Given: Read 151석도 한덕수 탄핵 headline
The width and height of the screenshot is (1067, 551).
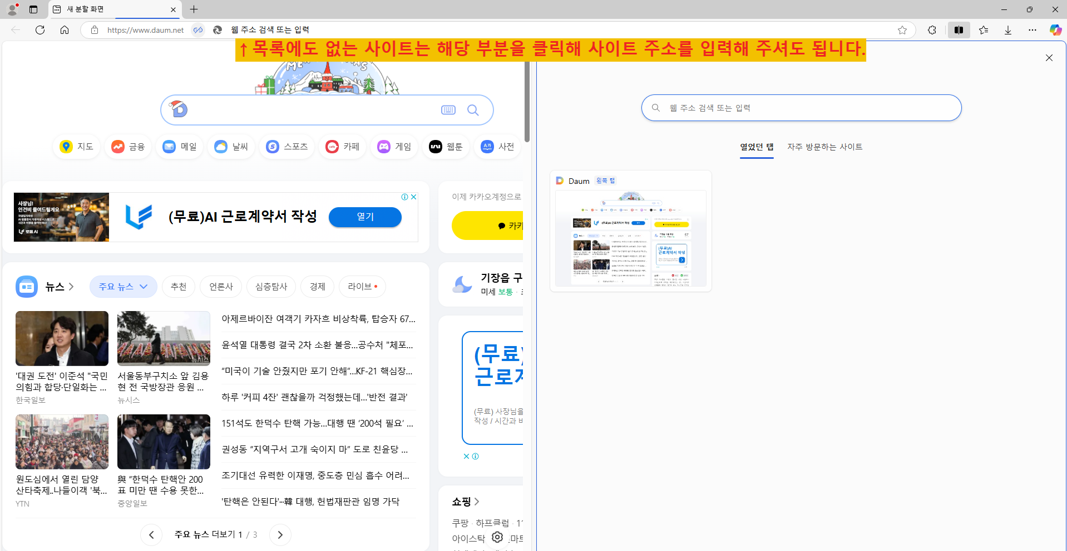Looking at the screenshot, I should click(317, 423).
